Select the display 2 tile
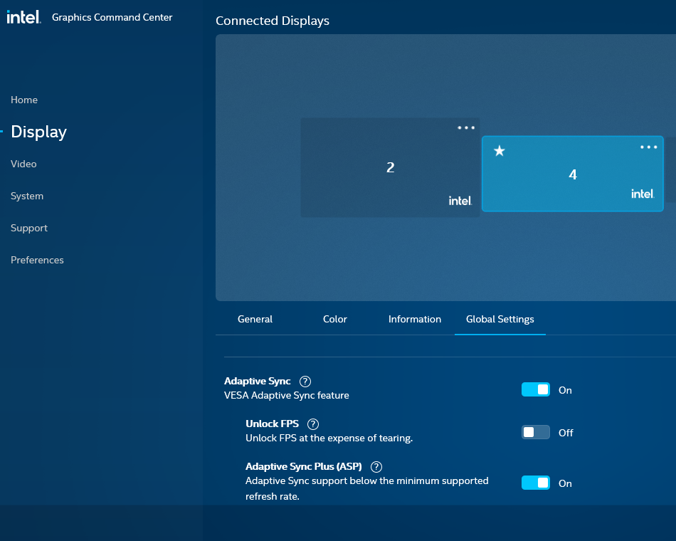Image resolution: width=676 pixels, height=541 pixels. click(x=390, y=167)
